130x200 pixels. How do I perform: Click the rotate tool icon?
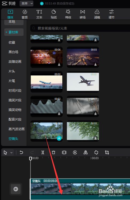click(x=96, y=152)
